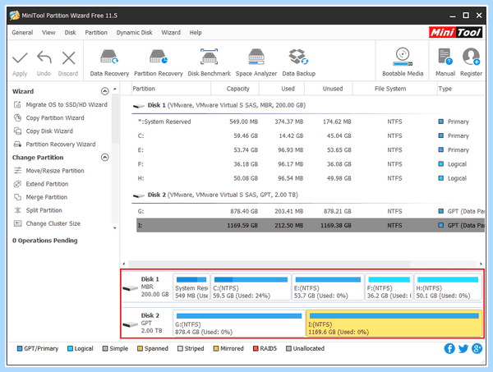This screenshot has height=372, width=493.
Task: Start Migrate OS to SSD/HD Wizard
Action: [x=60, y=104]
